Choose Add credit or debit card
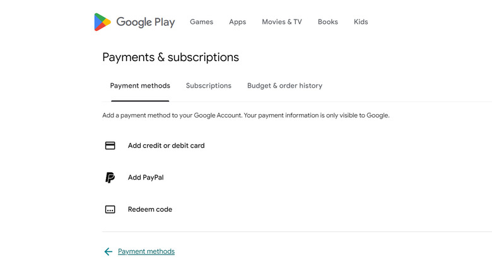The height and width of the screenshot is (276, 492). click(166, 146)
